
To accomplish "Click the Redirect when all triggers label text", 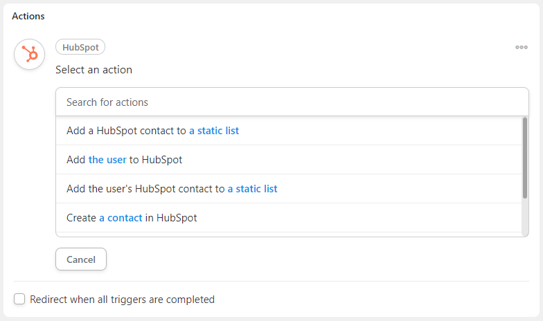I will coord(122,299).
